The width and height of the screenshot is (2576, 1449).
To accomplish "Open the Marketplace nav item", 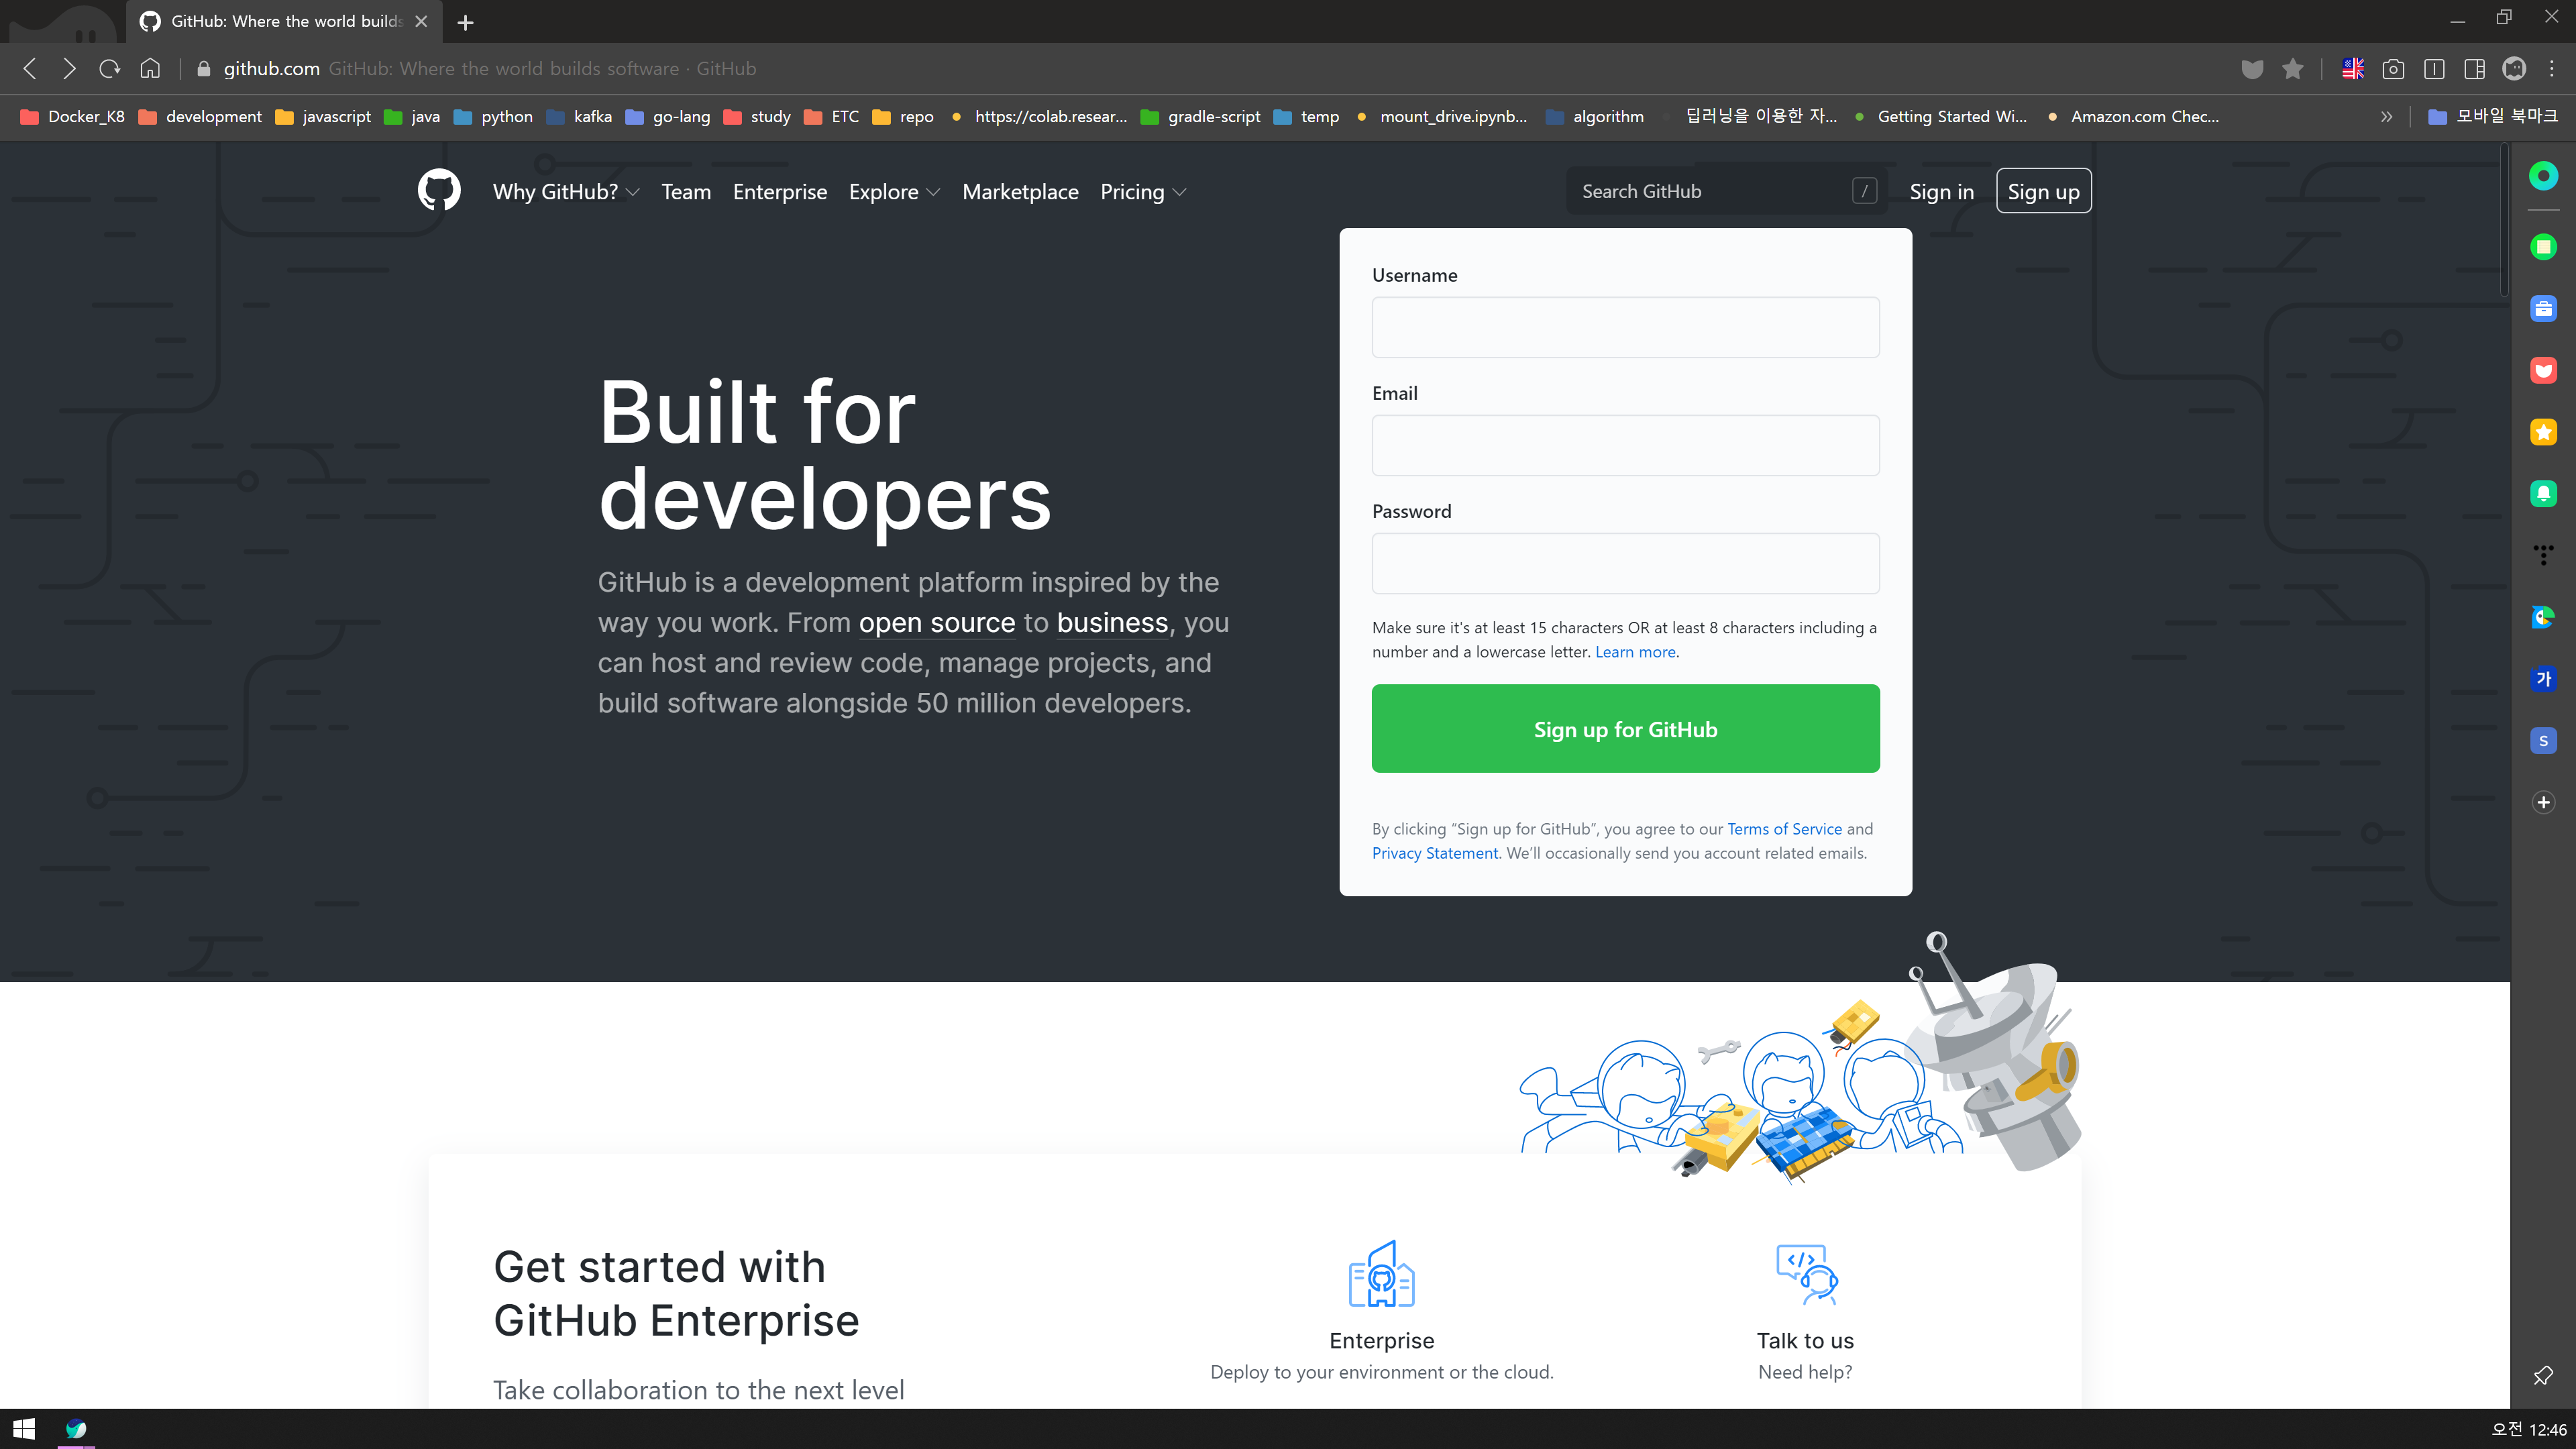I will point(1020,192).
